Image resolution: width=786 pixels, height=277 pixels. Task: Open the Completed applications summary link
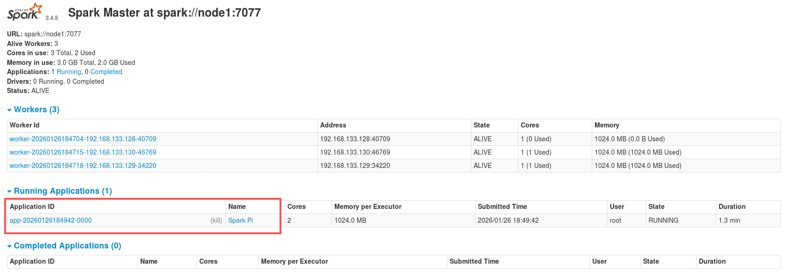coord(106,72)
